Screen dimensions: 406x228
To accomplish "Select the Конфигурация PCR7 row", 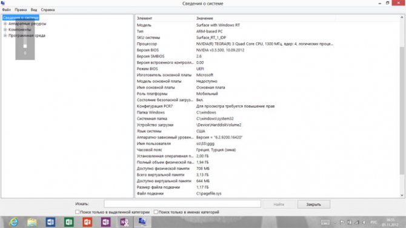I will [267, 106].
